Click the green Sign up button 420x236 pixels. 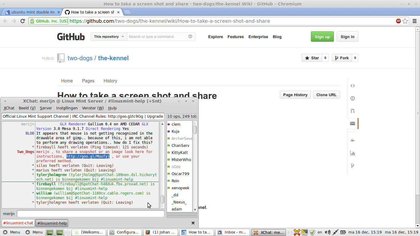[322, 37]
